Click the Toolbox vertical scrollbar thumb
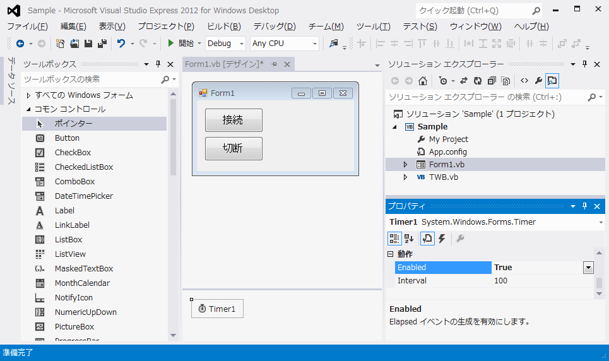The width and height of the screenshot is (609, 361). pos(173,137)
